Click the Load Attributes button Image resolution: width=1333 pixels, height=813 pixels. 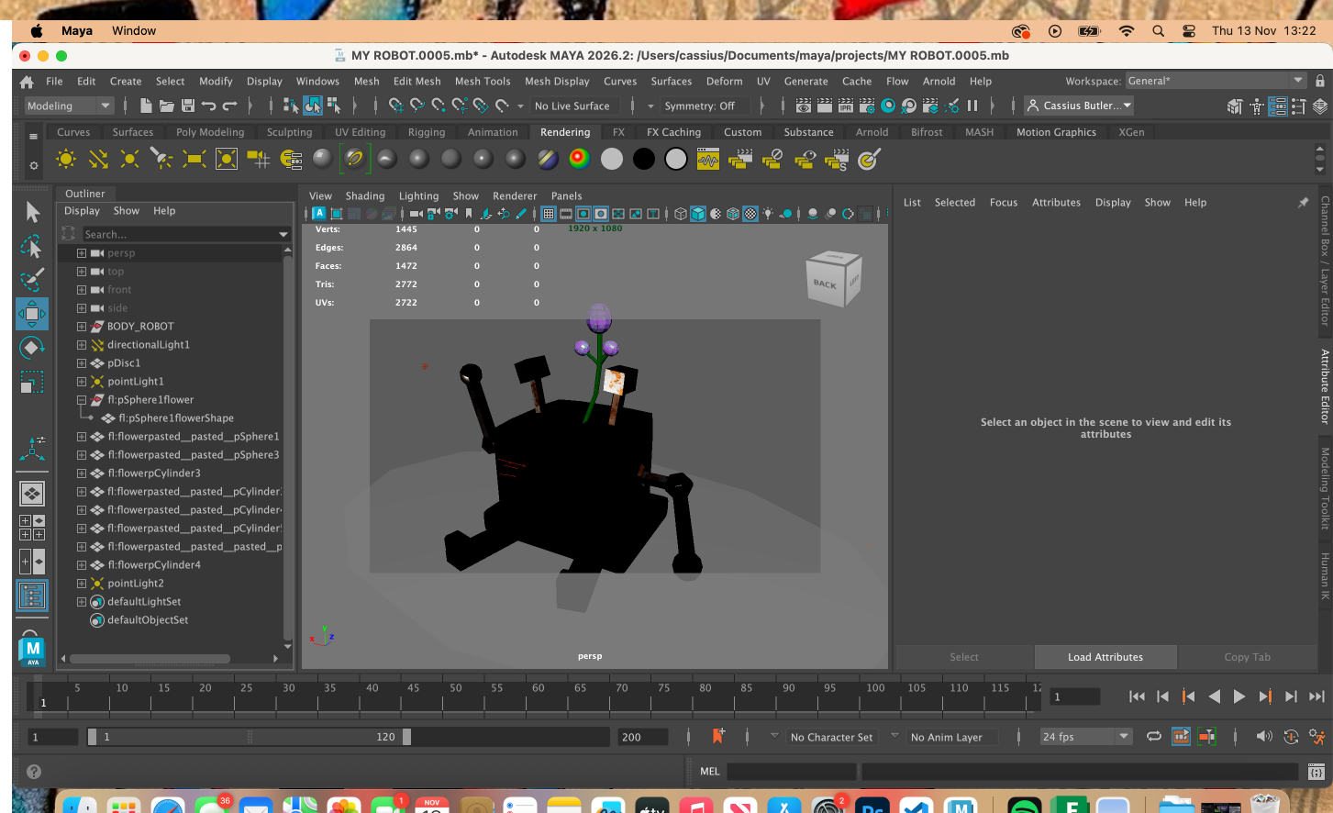pyautogui.click(x=1105, y=657)
